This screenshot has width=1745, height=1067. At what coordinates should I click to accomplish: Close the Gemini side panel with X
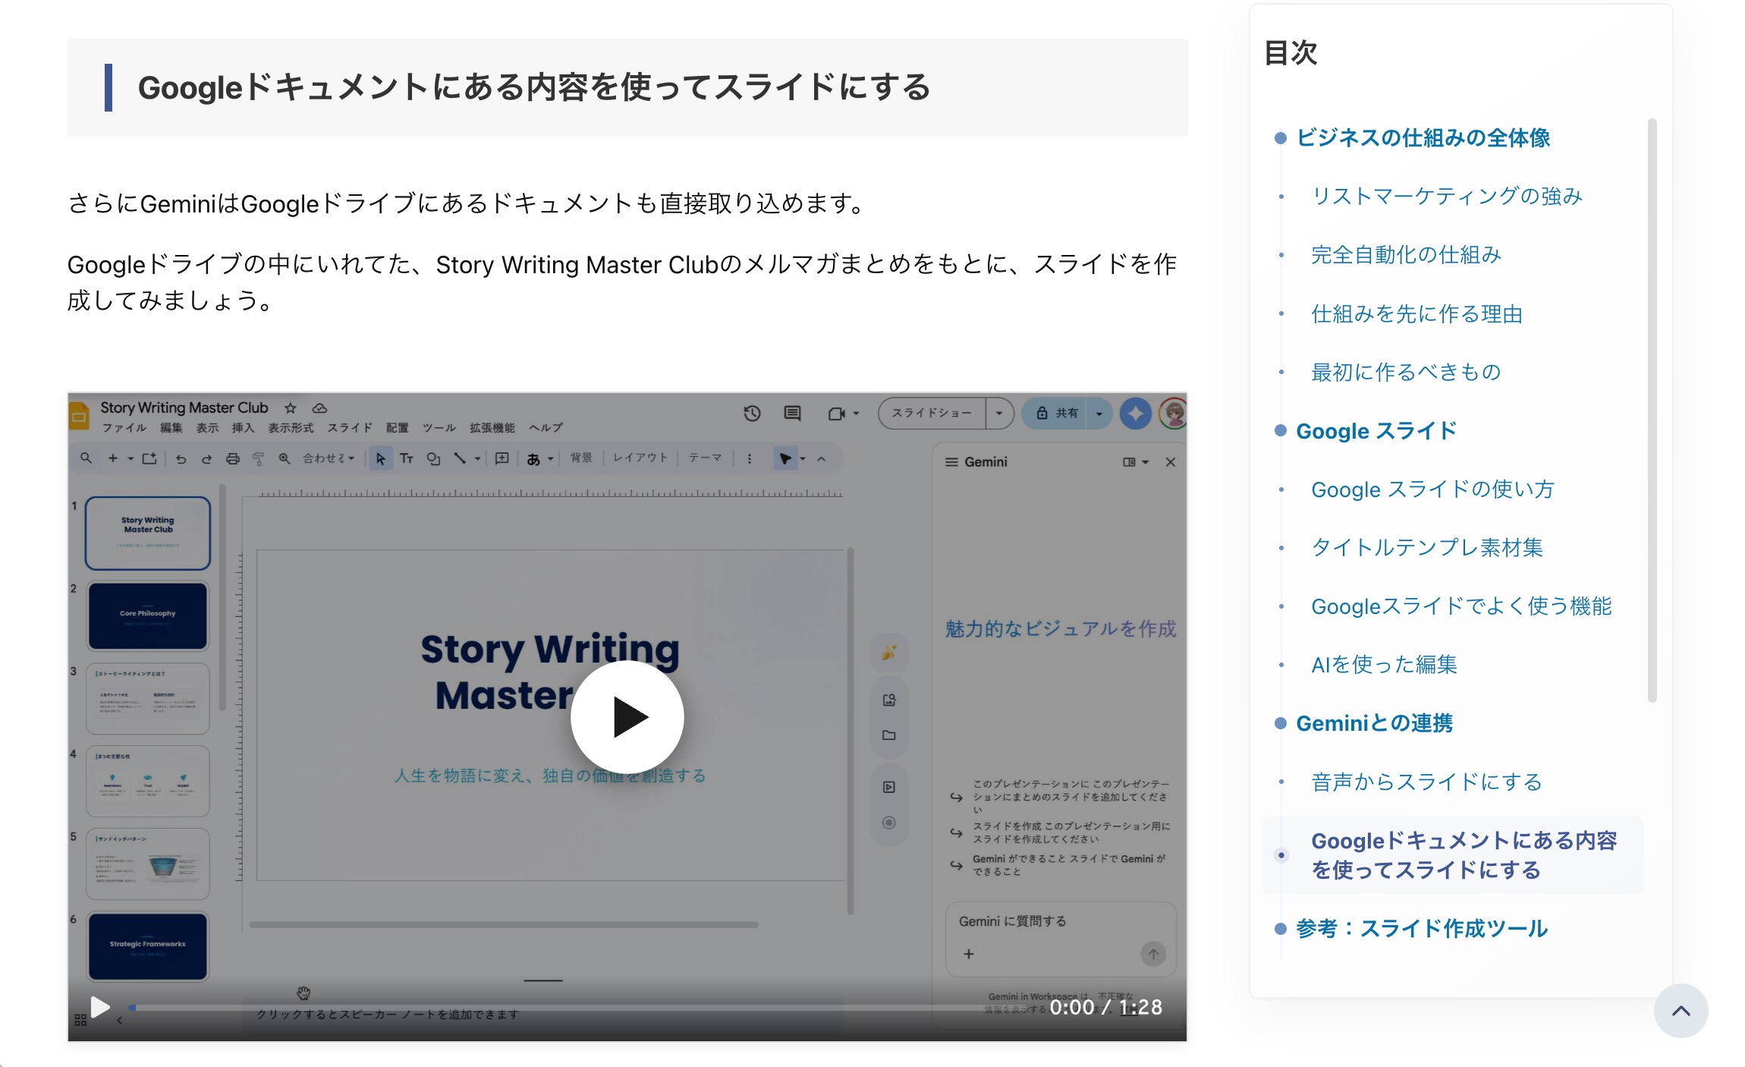pyautogui.click(x=1170, y=462)
